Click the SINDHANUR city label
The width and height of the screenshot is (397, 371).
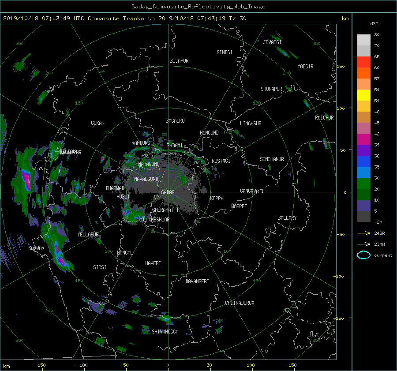click(272, 159)
